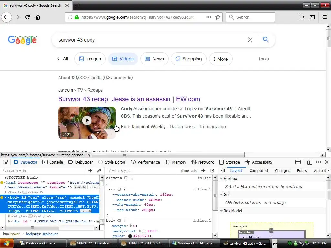The height and width of the screenshot is (248, 331).
Task: Filter Google results by News
Action: point(154,59)
